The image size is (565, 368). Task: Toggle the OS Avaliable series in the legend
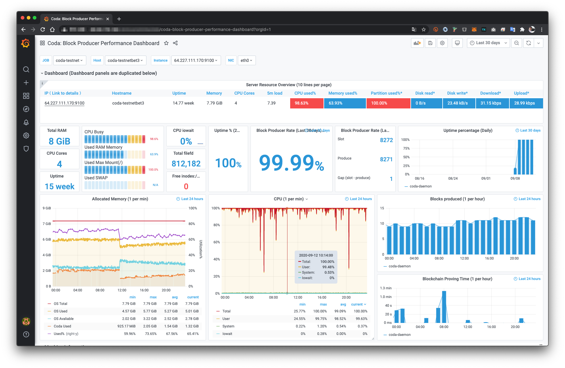pos(63,319)
